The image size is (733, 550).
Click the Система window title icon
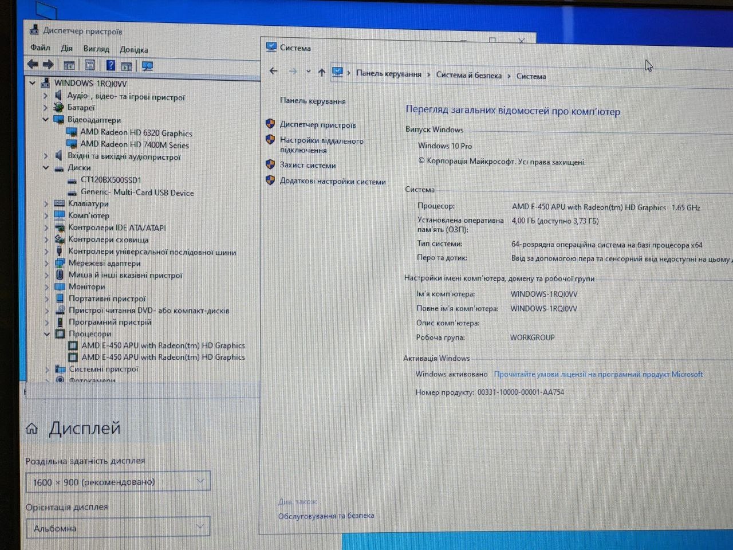click(x=271, y=47)
